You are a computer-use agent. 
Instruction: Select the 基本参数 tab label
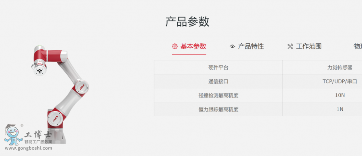(193, 47)
